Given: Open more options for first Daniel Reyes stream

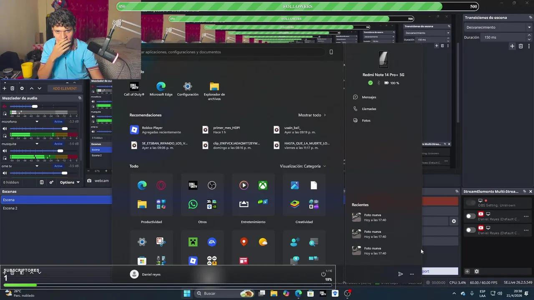Looking at the screenshot, I should (526, 216).
